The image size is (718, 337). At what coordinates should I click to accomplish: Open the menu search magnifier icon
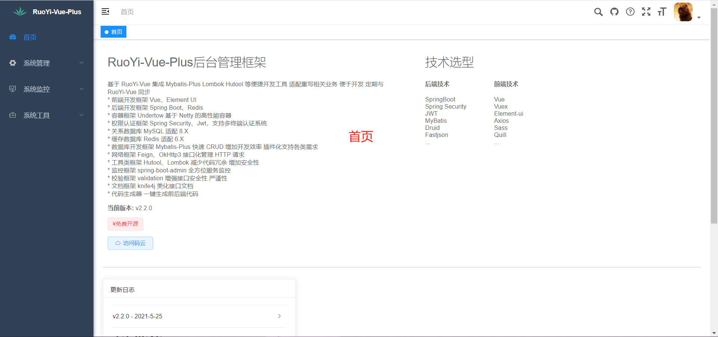[598, 12]
